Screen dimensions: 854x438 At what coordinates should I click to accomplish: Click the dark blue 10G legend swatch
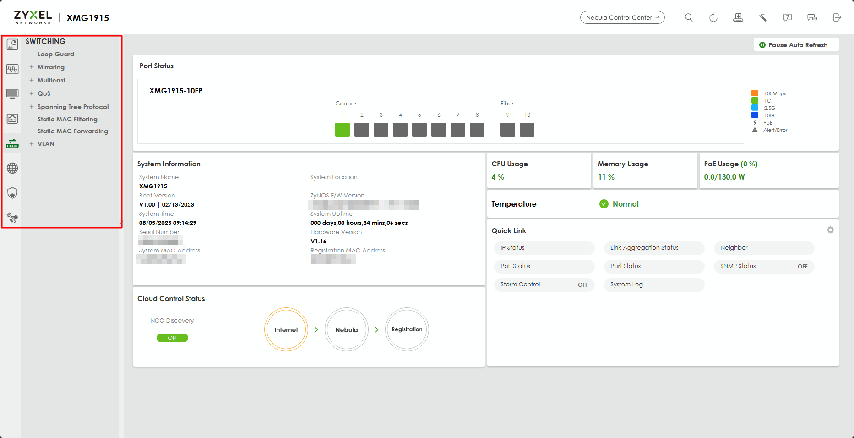coord(755,115)
